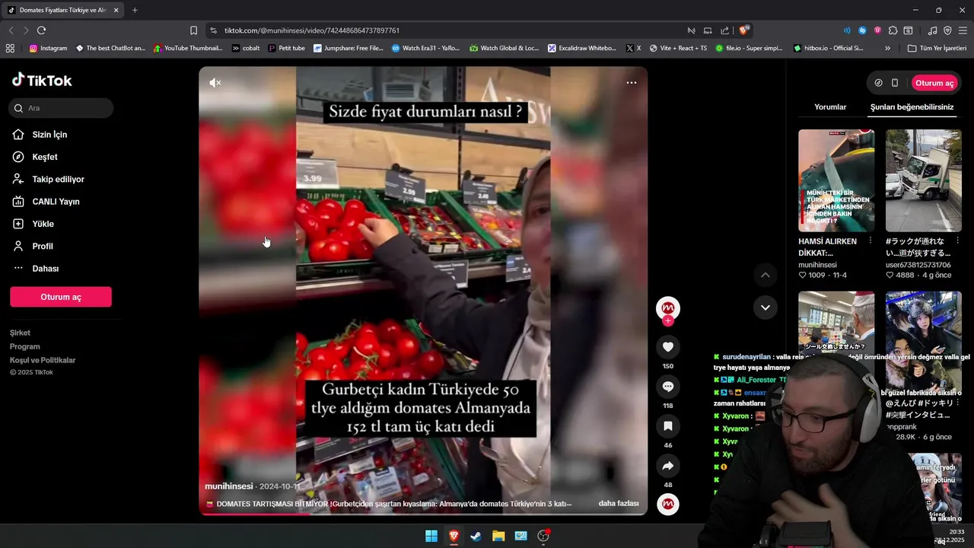
Task: Click sidebar Oturum aç button
Action: click(61, 297)
